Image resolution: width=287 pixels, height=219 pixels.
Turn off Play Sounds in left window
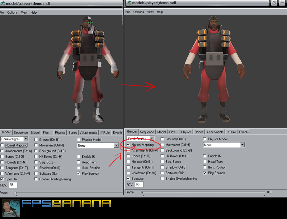79,173
